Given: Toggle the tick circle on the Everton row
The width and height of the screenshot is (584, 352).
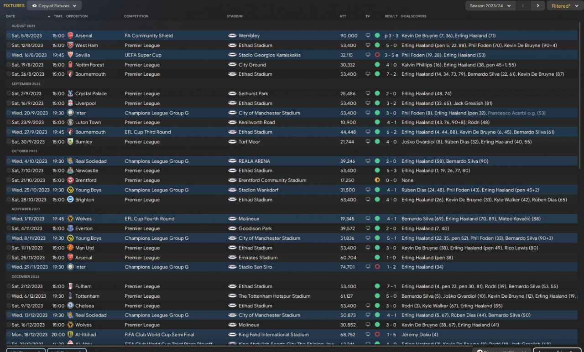Looking at the screenshot, I should 9,228.
